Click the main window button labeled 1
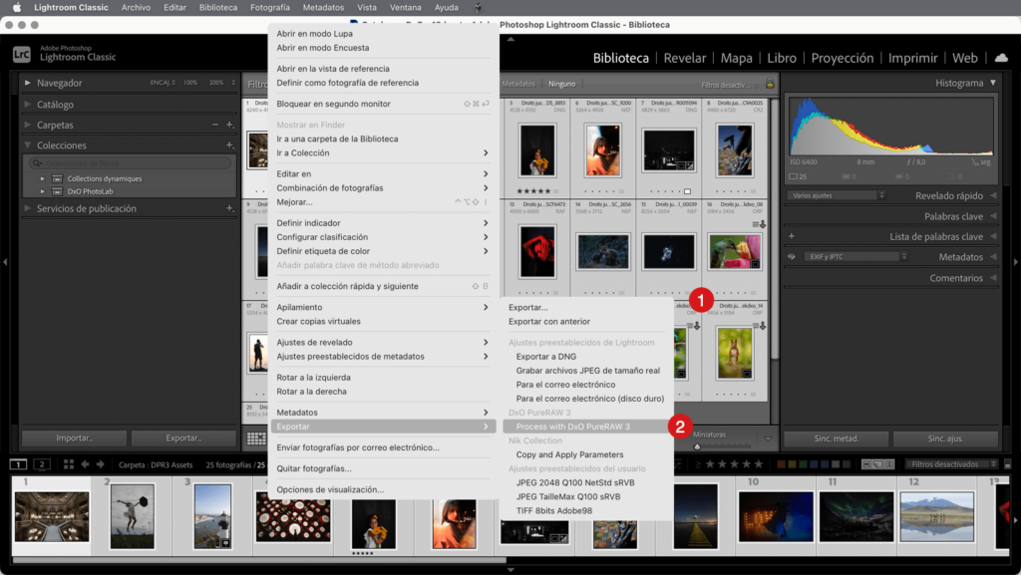 tap(18, 464)
